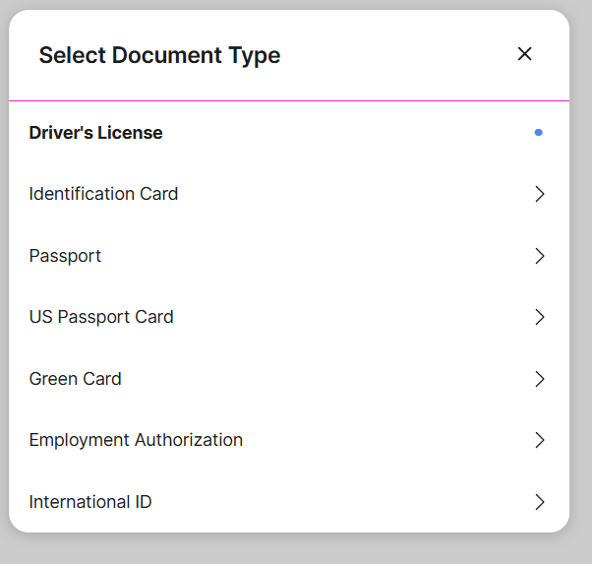Pick the Passport label
The width and height of the screenshot is (592, 564).
coord(65,256)
